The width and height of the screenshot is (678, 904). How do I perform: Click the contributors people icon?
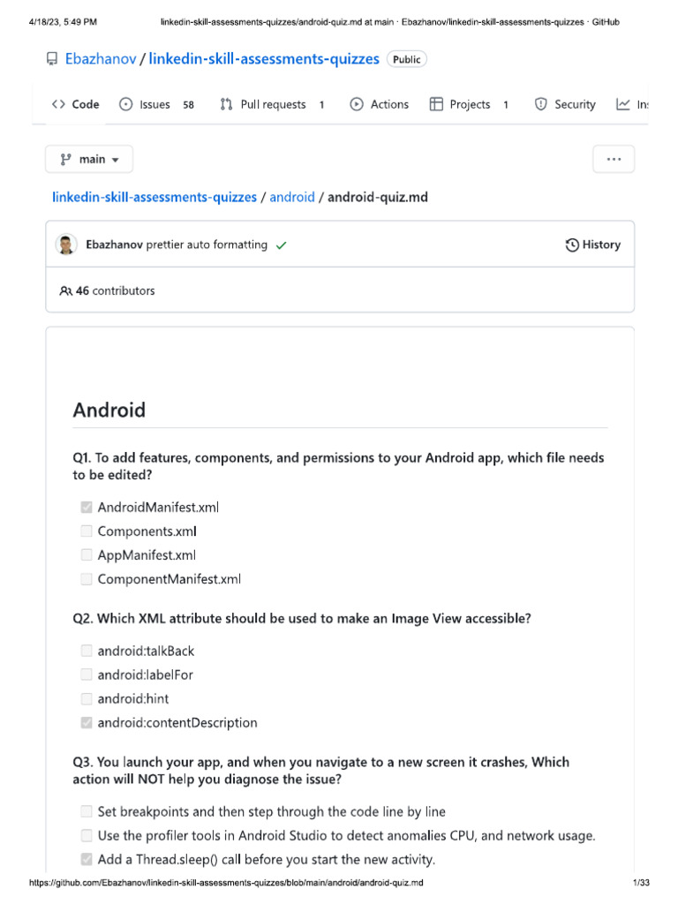[65, 290]
